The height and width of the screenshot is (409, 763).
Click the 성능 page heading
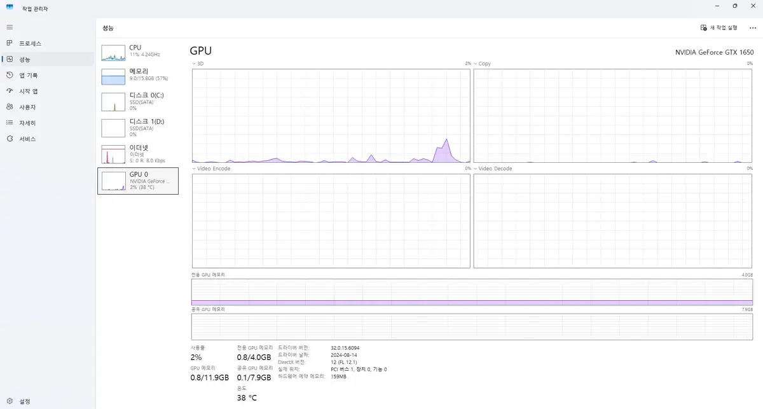108,29
